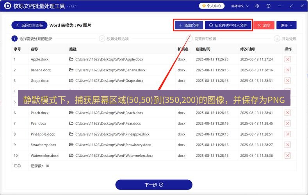Click modified time 2025-08-13 11:28:51
This screenshot has width=308, height=195.
coord(256,134)
